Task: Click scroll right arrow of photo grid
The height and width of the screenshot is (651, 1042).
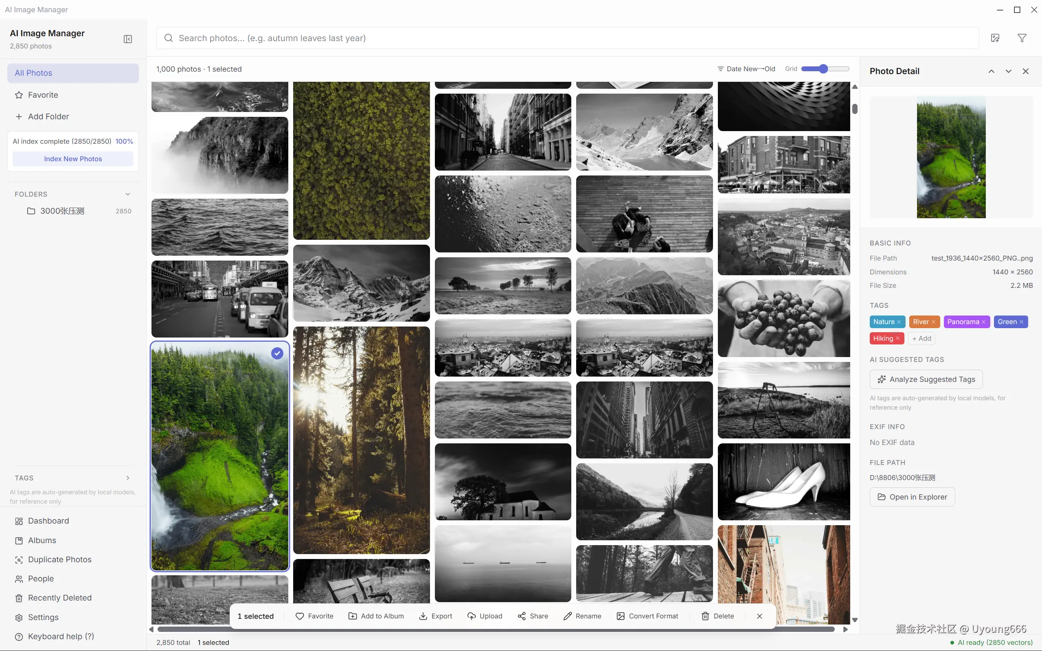Action: [845, 629]
